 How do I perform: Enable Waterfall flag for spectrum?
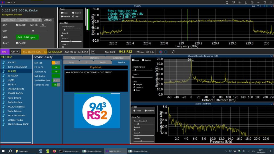[62, 17]
